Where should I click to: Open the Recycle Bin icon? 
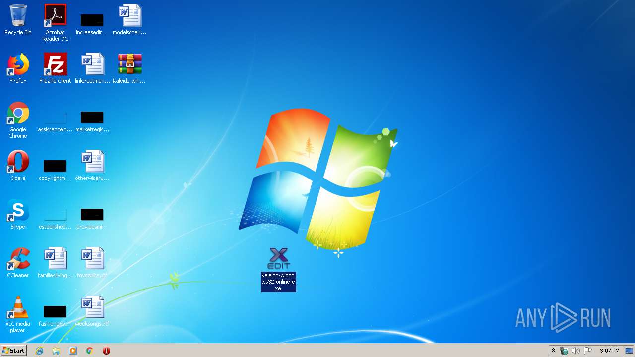pos(18,20)
